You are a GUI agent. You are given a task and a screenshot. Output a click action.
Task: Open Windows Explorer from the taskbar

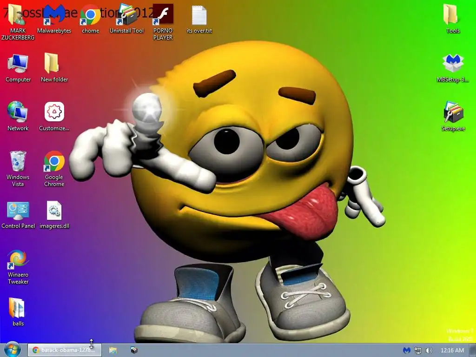point(113,350)
